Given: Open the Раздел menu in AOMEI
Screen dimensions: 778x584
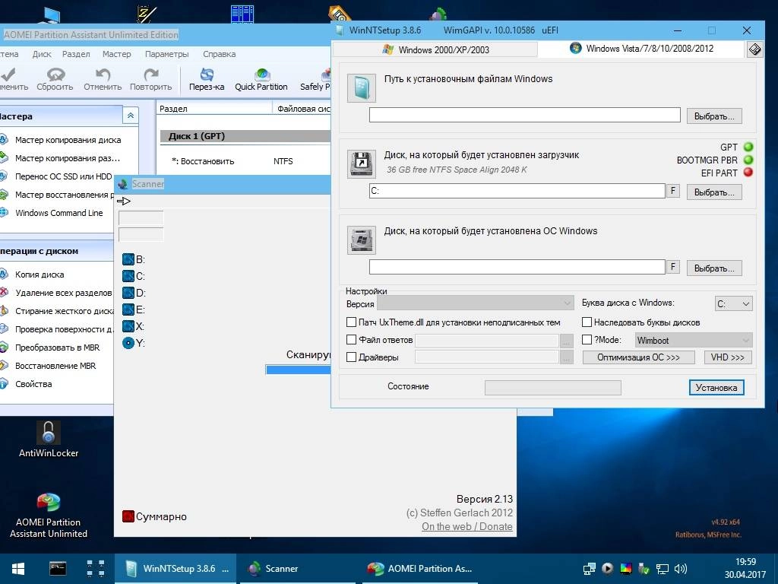Looking at the screenshot, I should [76, 54].
